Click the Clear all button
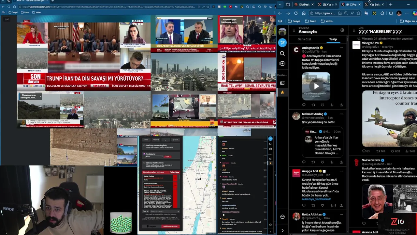Image resolution: width=417 pixels, height=235 pixels. tap(146, 211)
